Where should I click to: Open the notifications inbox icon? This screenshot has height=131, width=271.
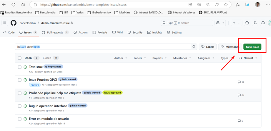point(263,23)
